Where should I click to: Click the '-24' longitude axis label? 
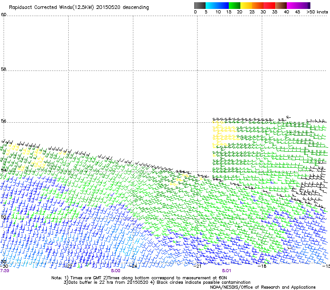pos(133,266)
